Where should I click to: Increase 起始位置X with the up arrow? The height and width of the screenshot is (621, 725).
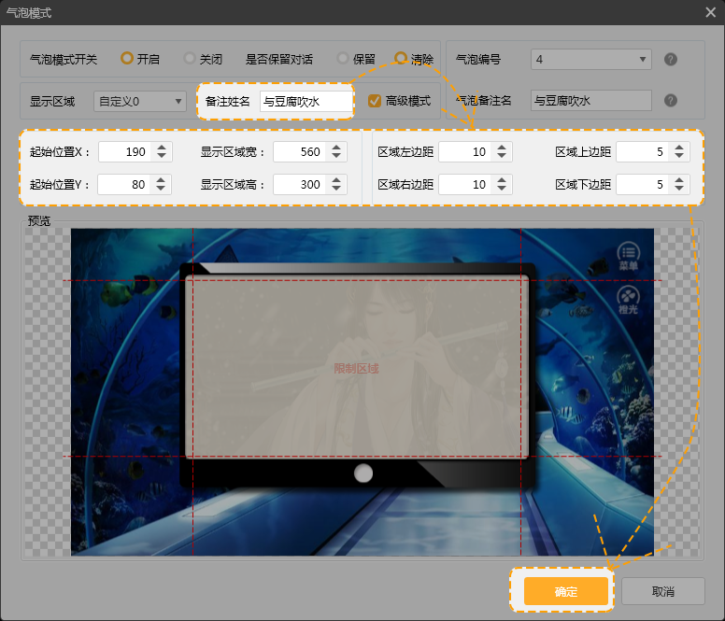[162, 147]
